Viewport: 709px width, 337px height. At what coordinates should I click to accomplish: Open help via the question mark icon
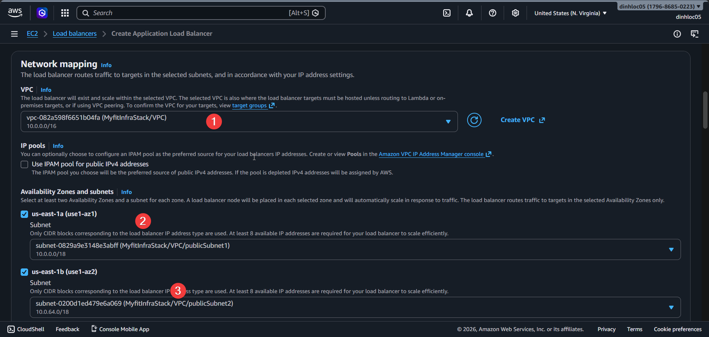(x=492, y=13)
